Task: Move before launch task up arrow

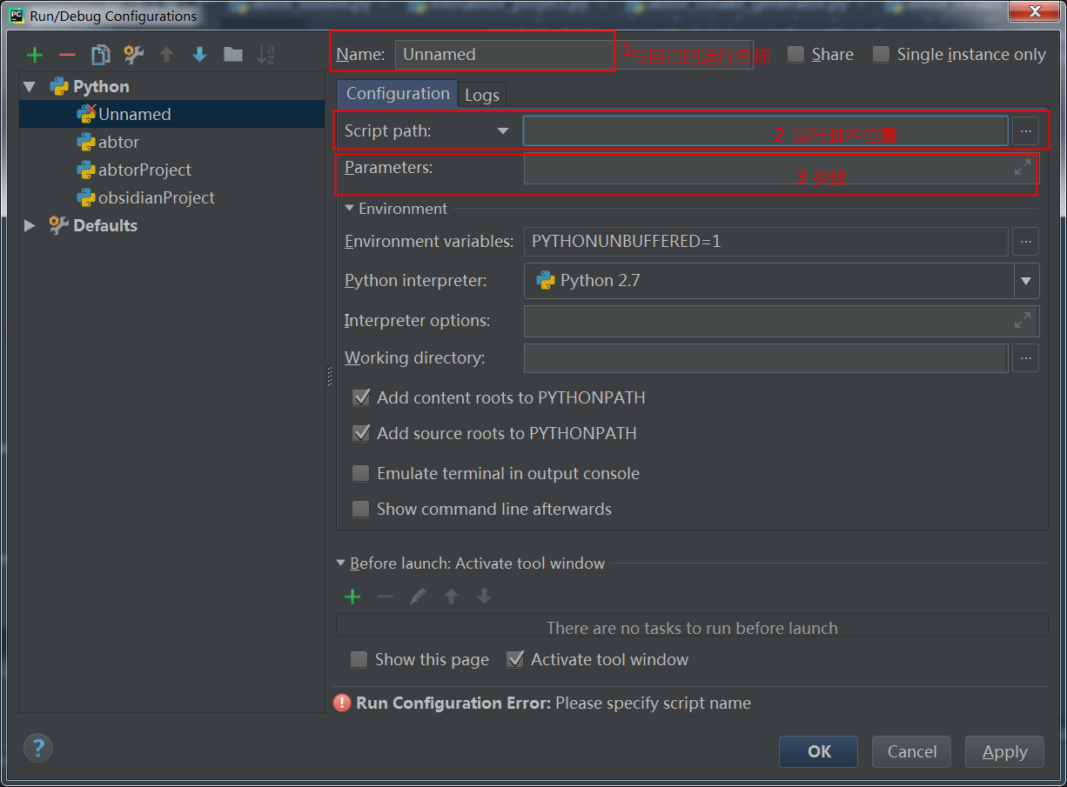Action: click(x=451, y=597)
